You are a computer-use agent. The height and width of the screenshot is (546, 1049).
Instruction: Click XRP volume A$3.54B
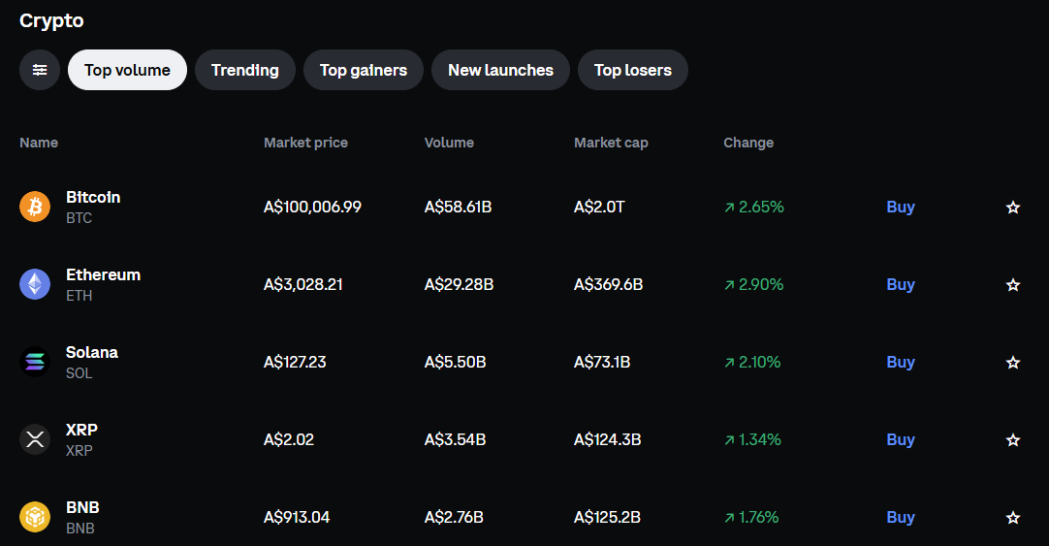pyautogui.click(x=455, y=439)
